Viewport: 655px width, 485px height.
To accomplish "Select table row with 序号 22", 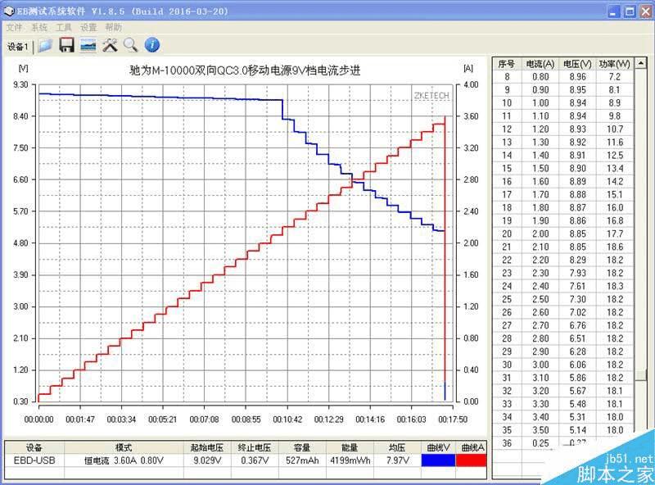I will pyautogui.click(x=563, y=260).
